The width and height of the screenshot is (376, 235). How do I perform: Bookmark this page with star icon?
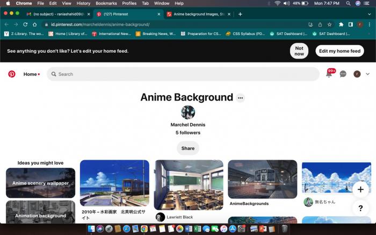click(x=329, y=25)
